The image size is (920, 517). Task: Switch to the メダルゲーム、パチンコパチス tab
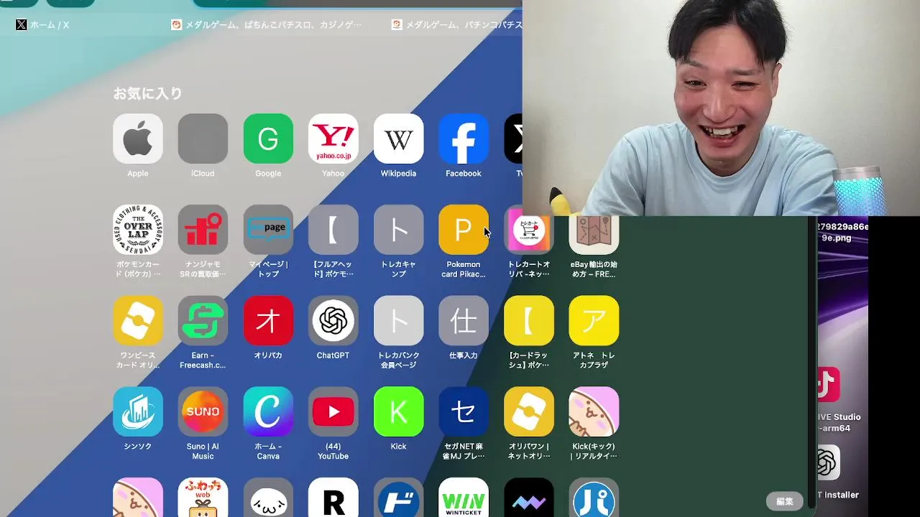(457, 25)
